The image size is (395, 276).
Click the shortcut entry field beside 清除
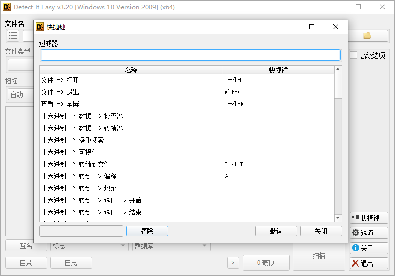(x=81, y=231)
